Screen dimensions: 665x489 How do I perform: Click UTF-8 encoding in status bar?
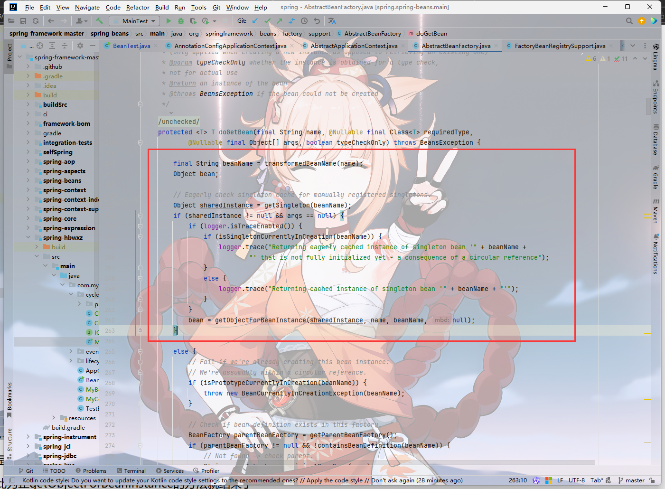[577, 480]
